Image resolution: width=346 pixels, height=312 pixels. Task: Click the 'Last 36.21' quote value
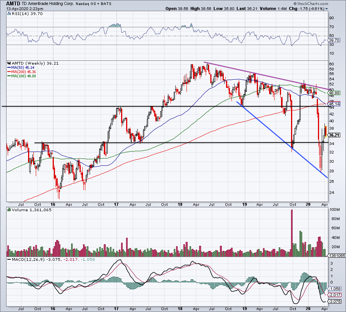click(x=247, y=8)
